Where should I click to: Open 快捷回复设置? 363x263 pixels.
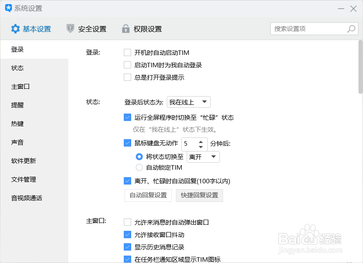tap(199, 195)
